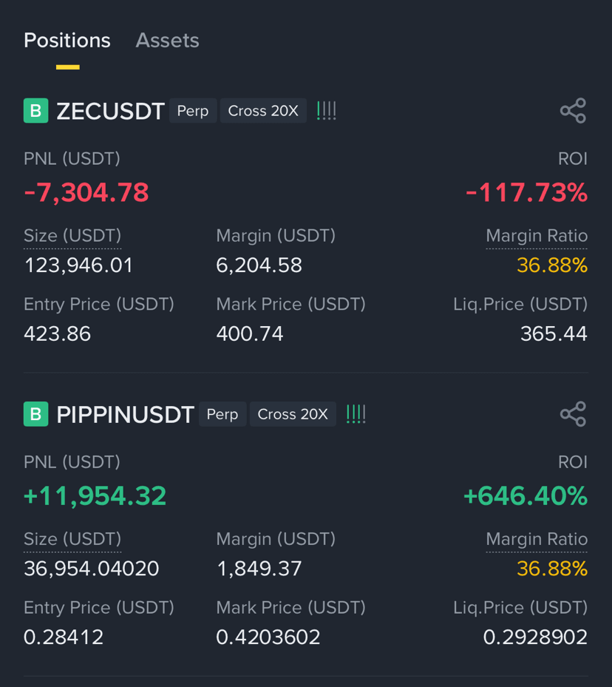Open PIPPINUSDT Cross 20X leverage setting
Image resolution: width=612 pixels, height=687 pixels.
293,414
